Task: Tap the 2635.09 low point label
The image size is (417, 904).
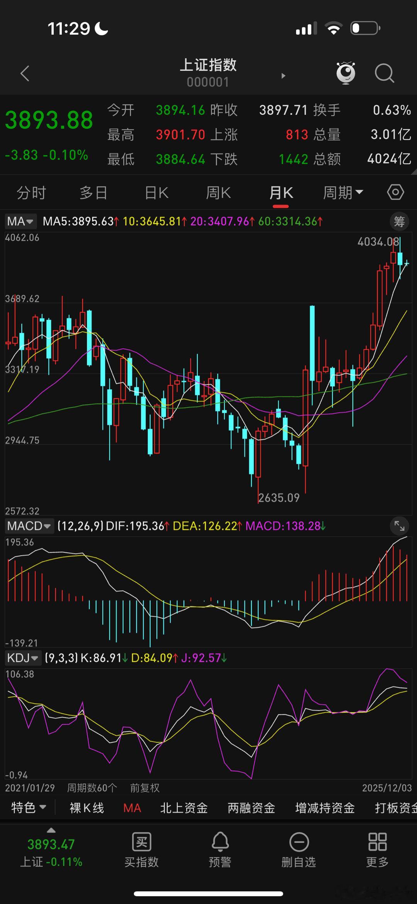Action: pyautogui.click(x=279, y=498)
